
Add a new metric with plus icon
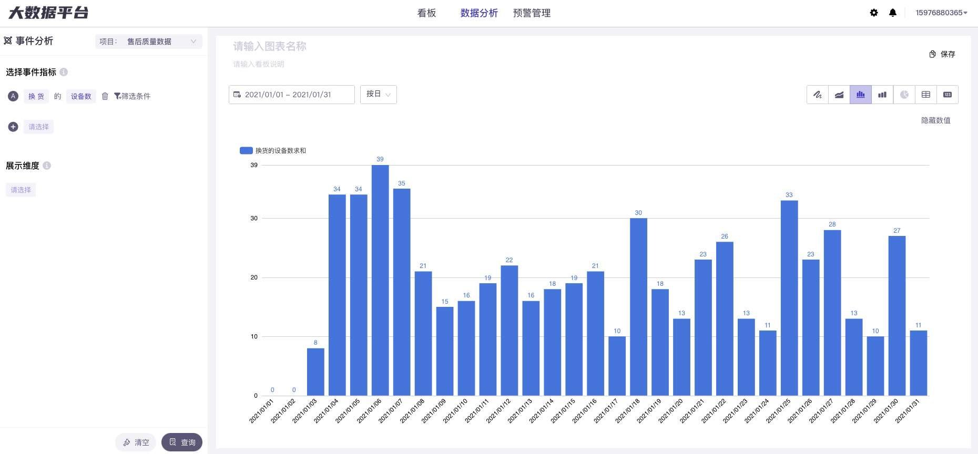[13, 127]
